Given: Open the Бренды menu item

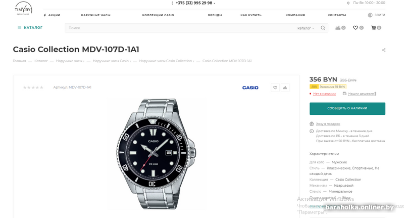Looking at the screenshot, I should pyautogui.click(x=215, y=15).
